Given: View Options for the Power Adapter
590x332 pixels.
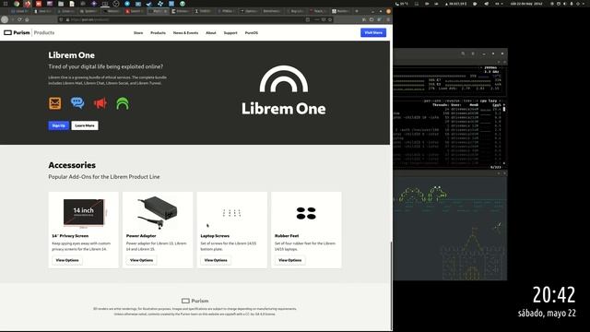Looking at the screenshot, I should coord(141,260).
